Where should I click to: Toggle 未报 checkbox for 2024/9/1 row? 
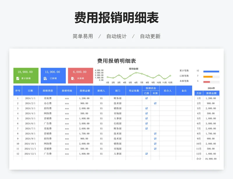pos(155,139)
